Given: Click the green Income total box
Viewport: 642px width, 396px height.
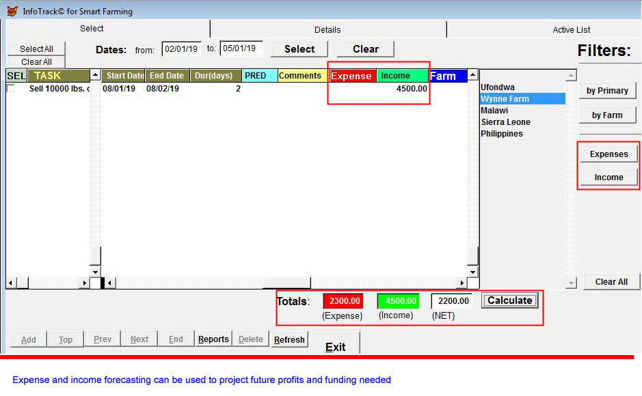Looking at the screenshot, I should click(398, 301).
